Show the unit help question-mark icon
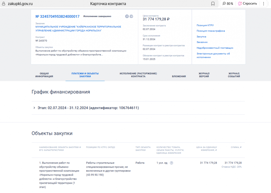This screenshot has width=271, height=193. [x=171, y=163]
